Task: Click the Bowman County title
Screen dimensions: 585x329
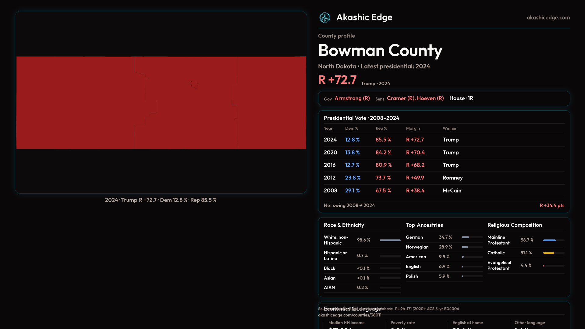Action: [x=380, y=51]
